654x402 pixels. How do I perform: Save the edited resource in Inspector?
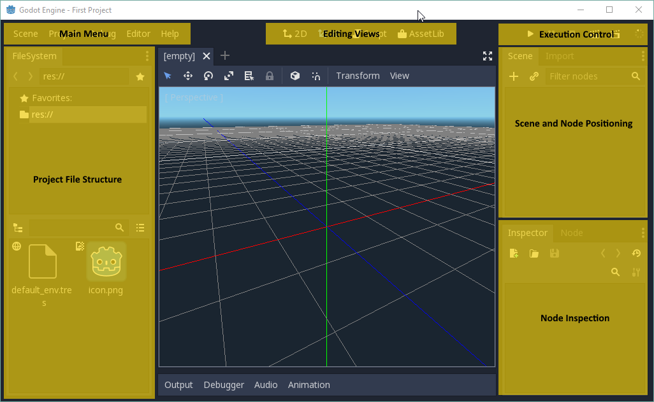tap(555, 253)
